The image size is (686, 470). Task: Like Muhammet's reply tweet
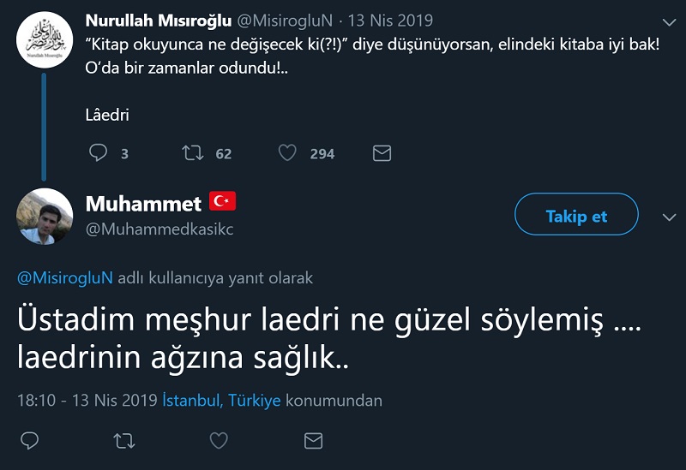(x=219, y=441)
